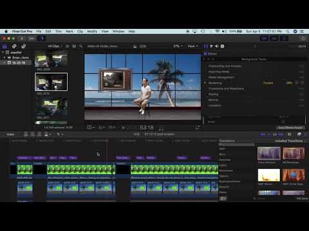
Task: Select the Video inspector tab
Action: (206, 46)
